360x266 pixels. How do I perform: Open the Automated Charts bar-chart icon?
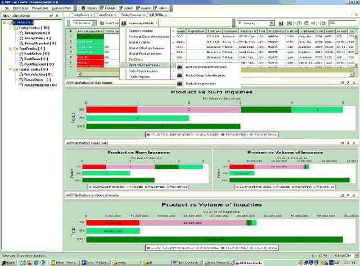pos(124,23)
